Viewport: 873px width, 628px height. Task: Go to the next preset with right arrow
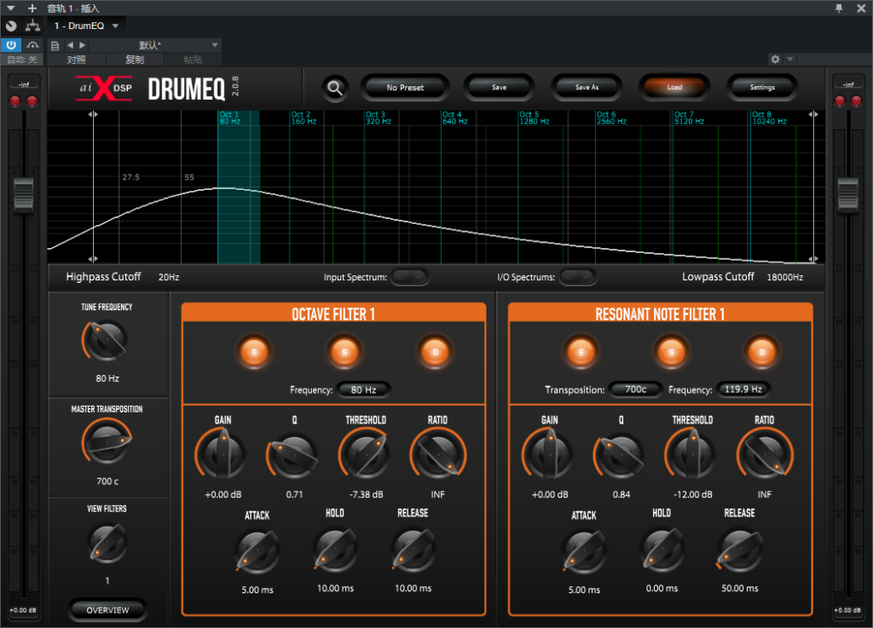[82, 45]
